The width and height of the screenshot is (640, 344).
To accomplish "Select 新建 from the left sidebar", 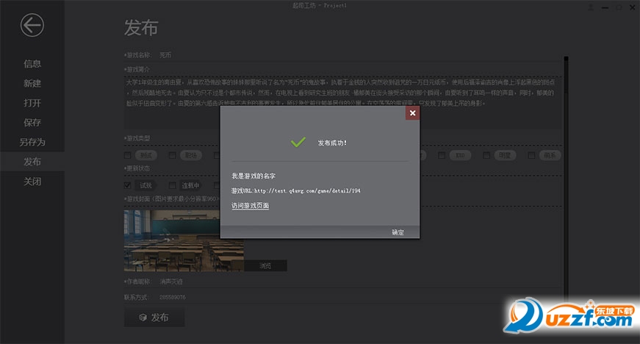I will click(x=32, y=84).
